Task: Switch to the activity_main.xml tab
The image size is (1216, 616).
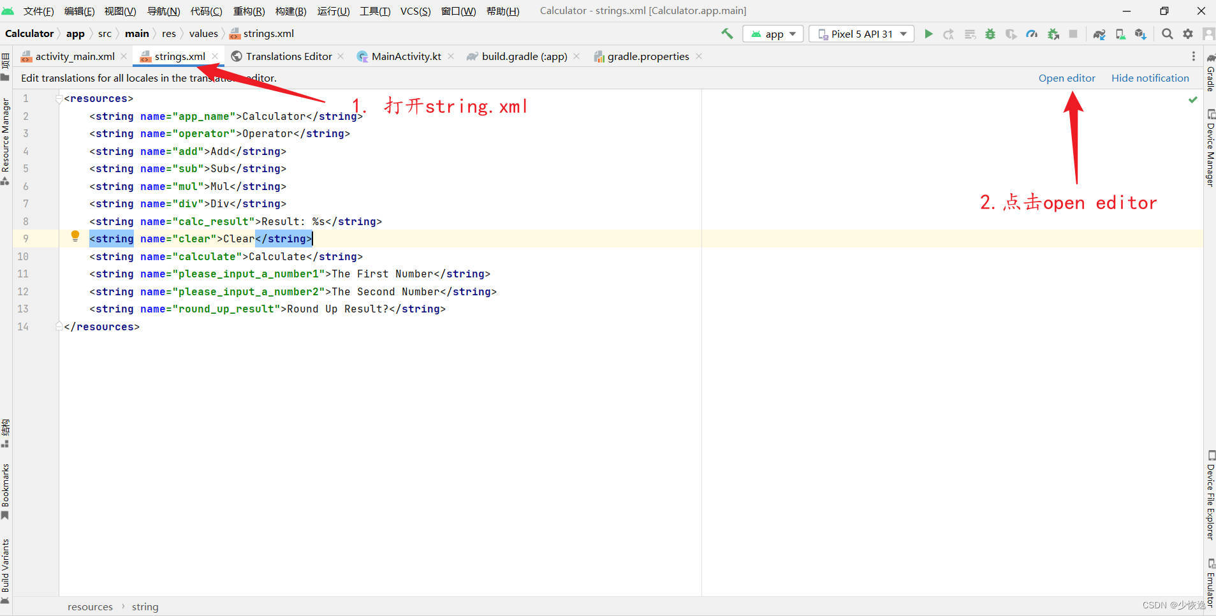Action: tap(75, 56)
